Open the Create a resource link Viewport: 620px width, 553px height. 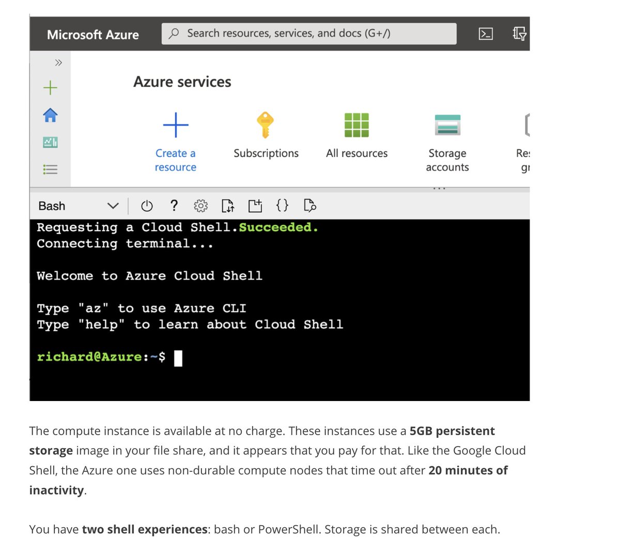(x=176, y=160)
